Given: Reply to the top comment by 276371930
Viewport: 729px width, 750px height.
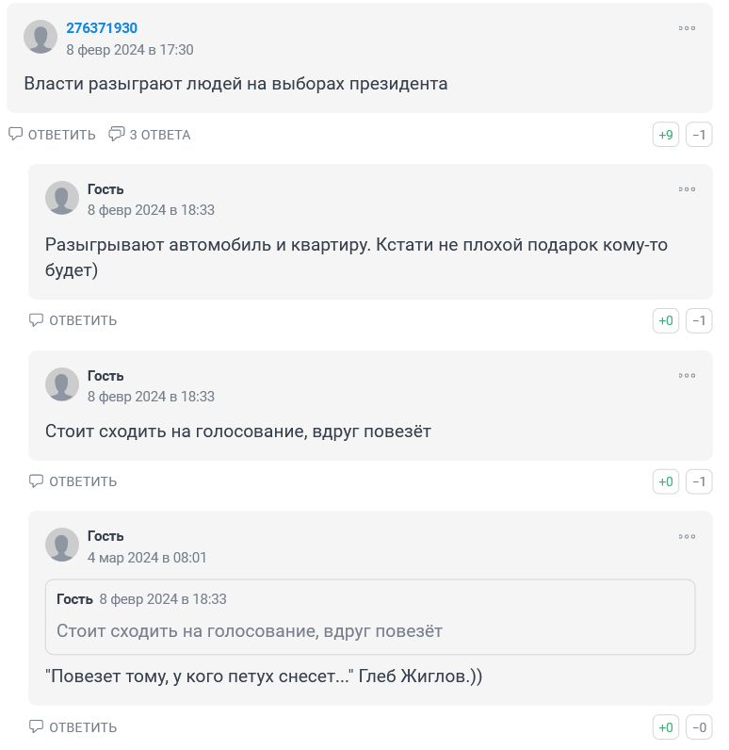Looking at the screenshot, I should 53,135.
